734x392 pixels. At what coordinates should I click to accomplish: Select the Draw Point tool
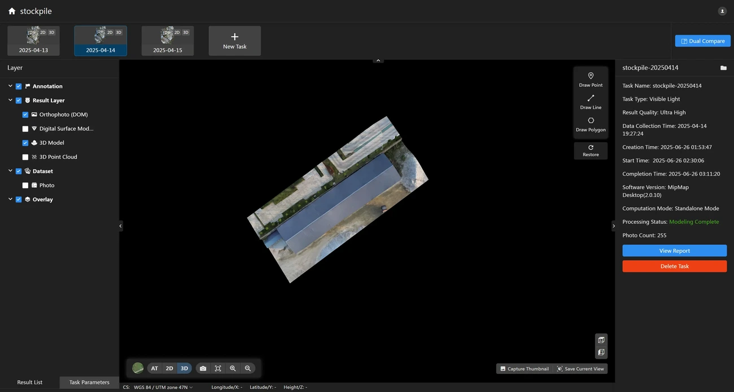tap(591, 79)
